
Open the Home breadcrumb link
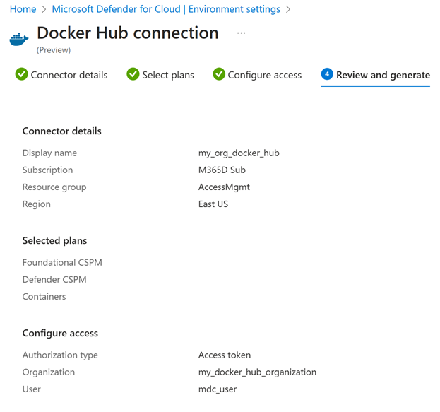23,9
